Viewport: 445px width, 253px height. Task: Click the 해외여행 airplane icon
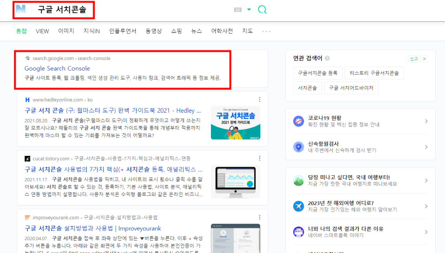299,206
